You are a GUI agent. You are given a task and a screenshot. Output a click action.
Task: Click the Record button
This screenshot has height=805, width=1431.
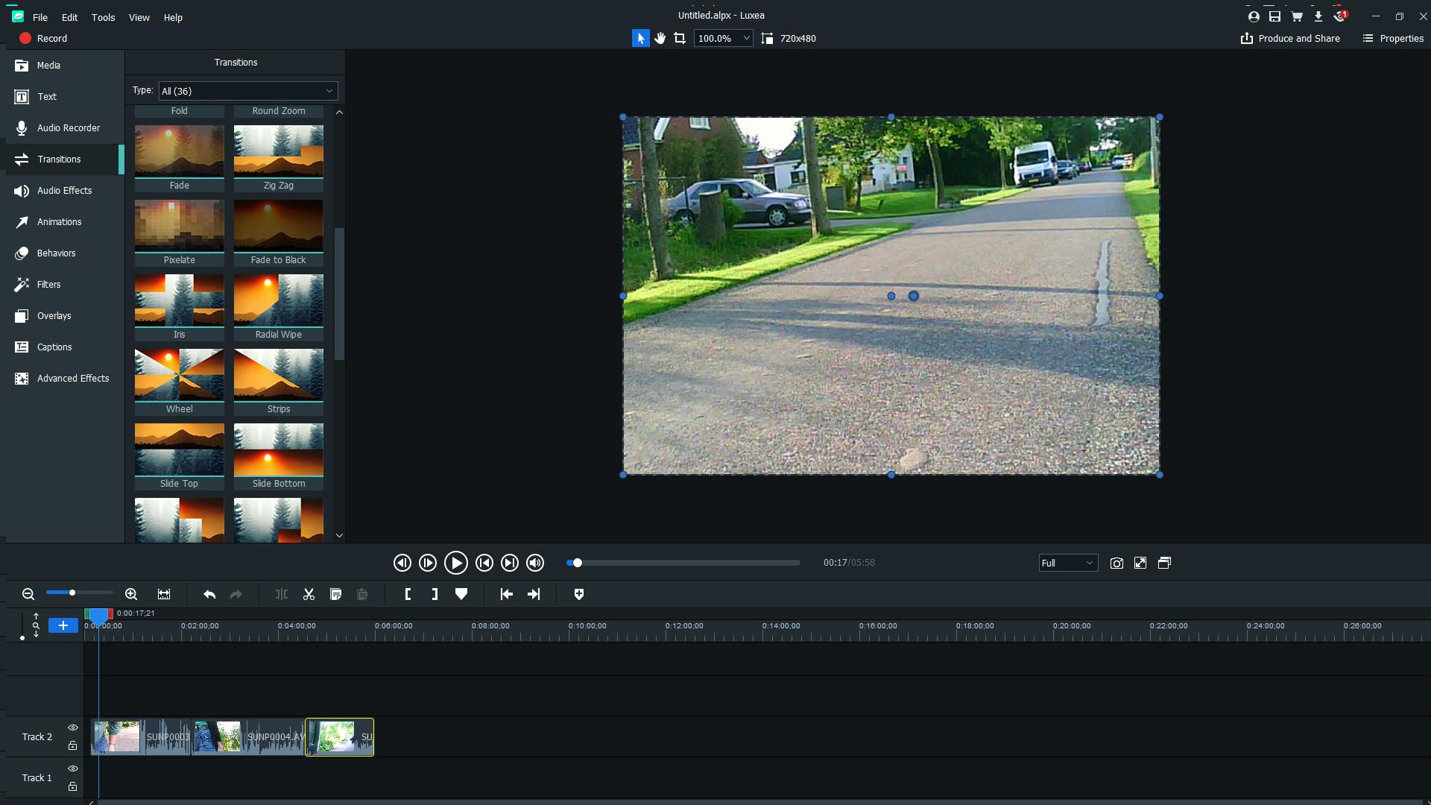pos(43,38)
